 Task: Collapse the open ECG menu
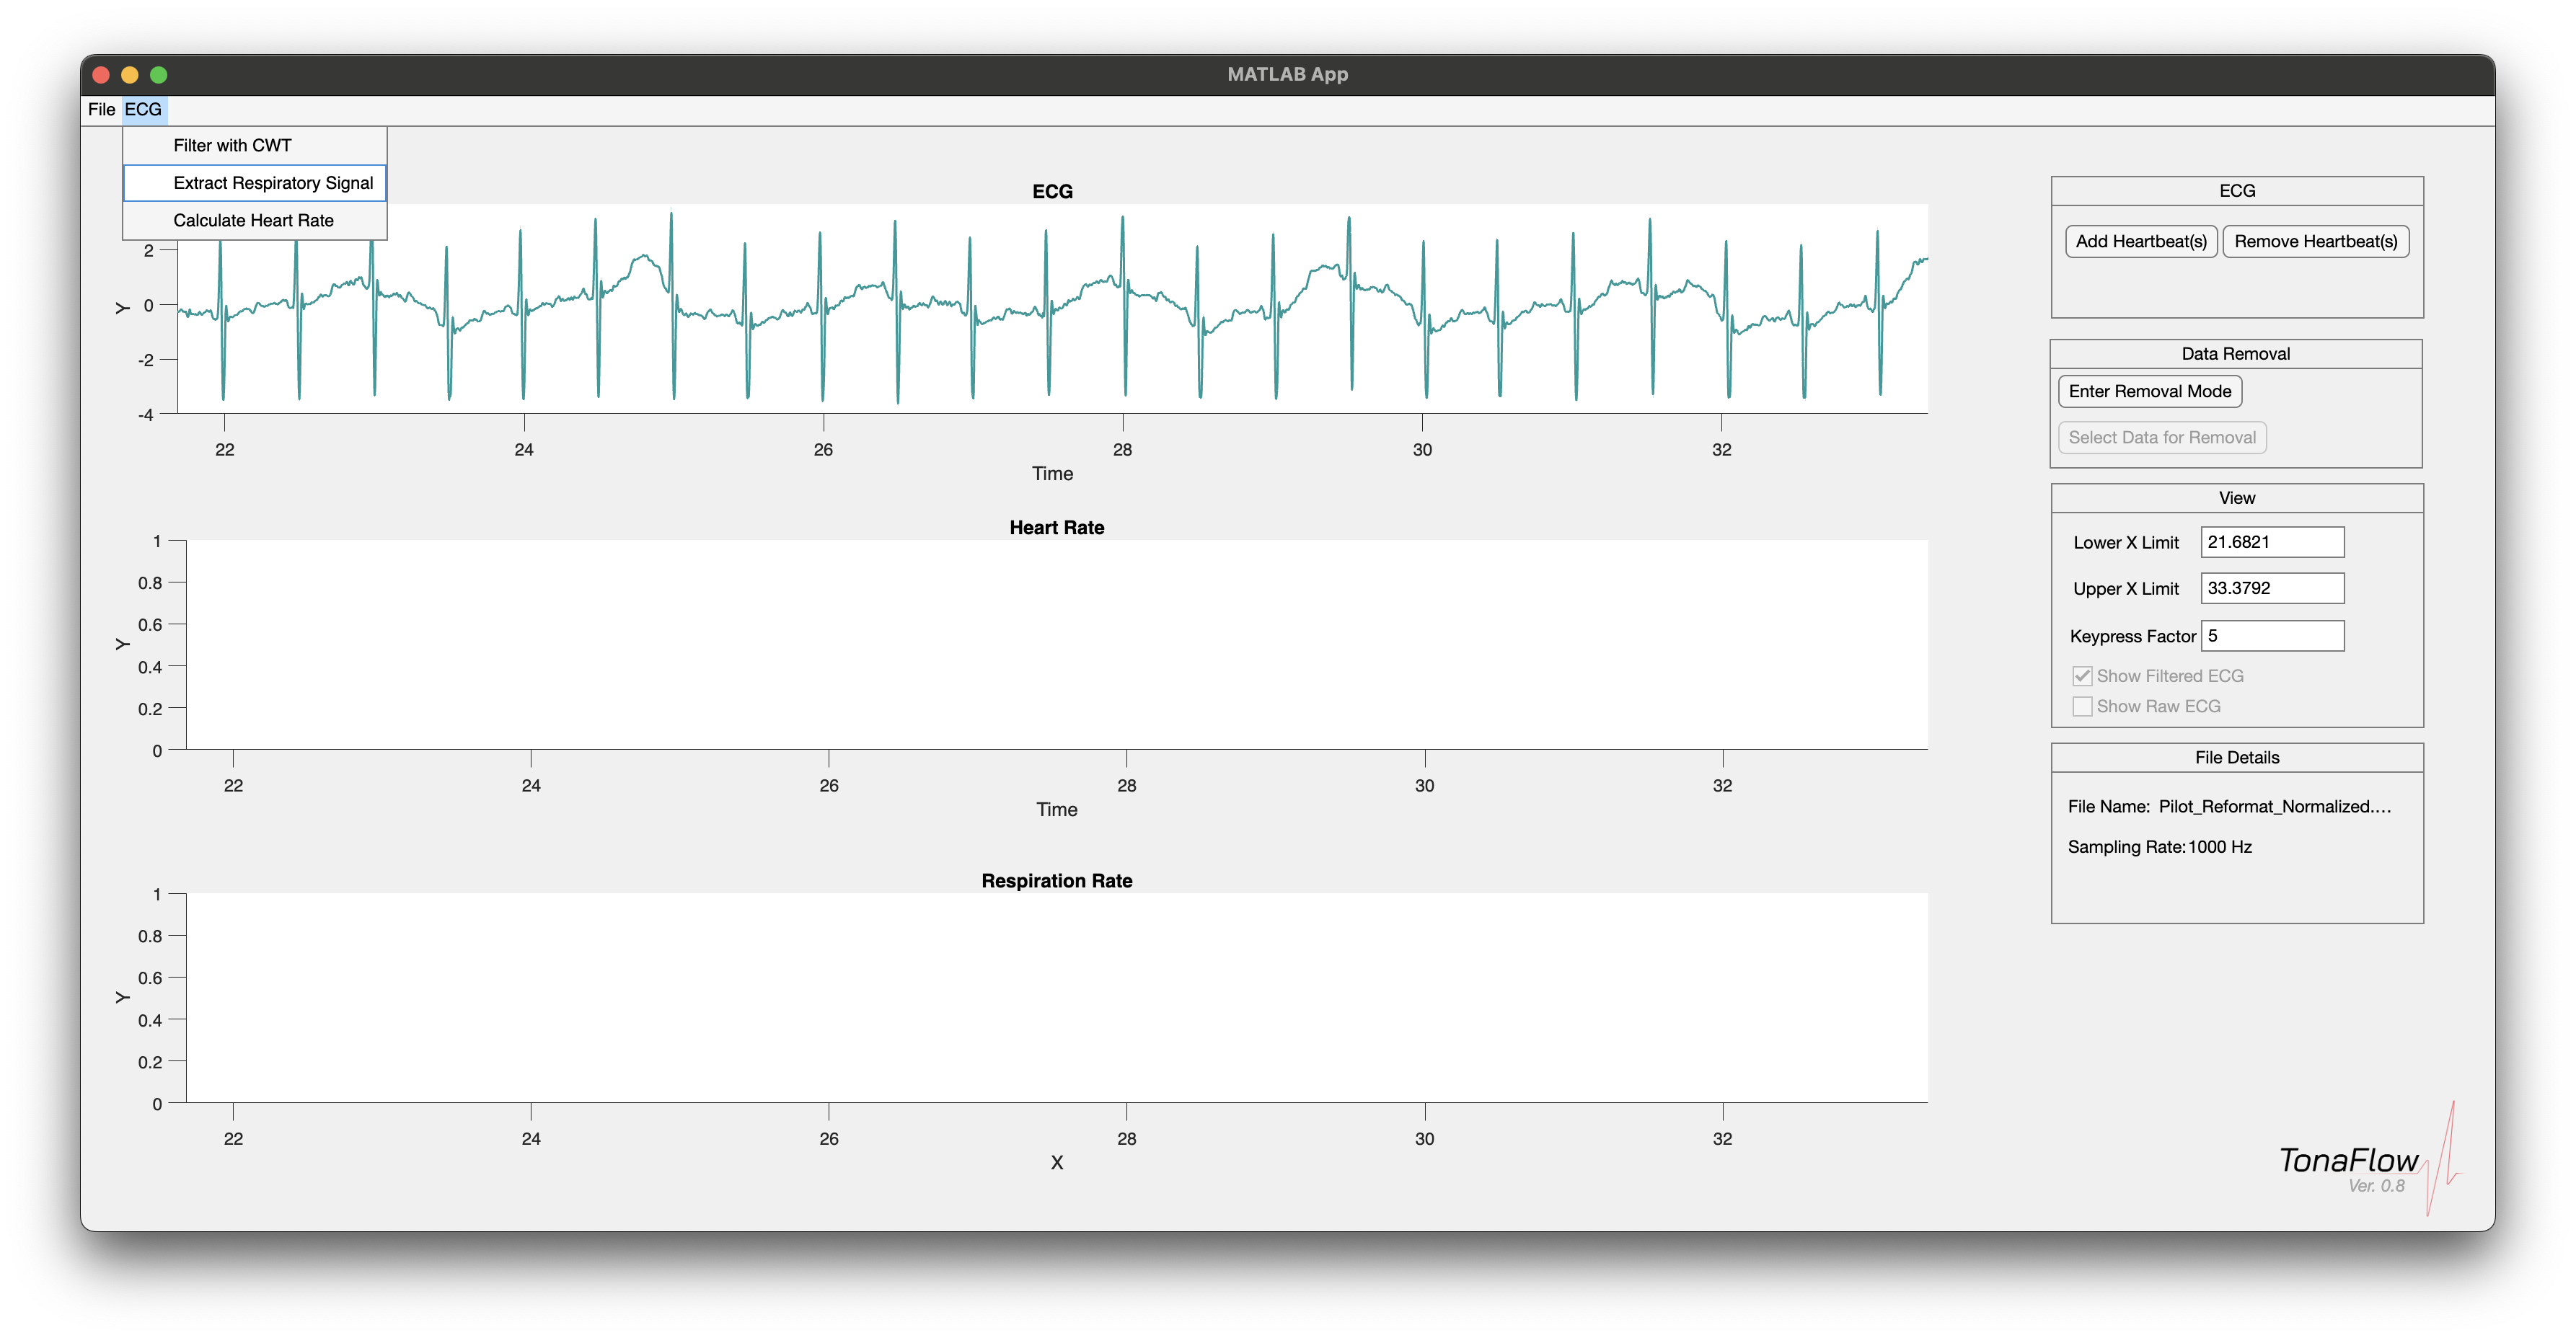click(143, 109)
